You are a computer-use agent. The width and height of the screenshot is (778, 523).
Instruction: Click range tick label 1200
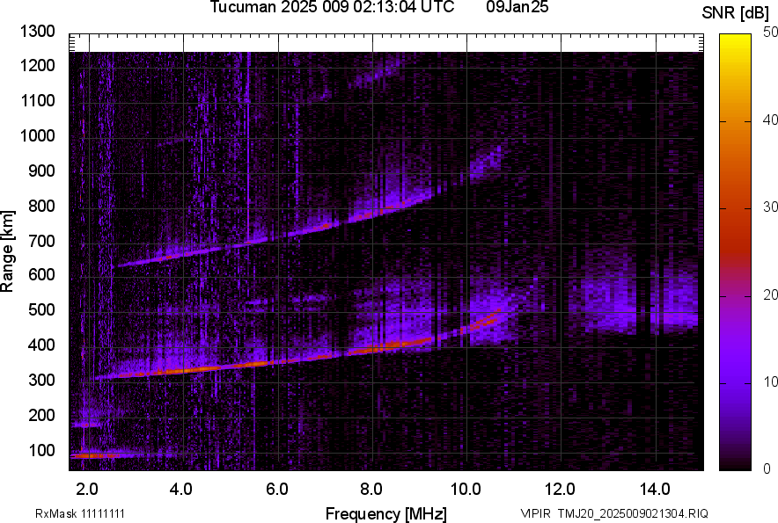(x=37, y=65)
